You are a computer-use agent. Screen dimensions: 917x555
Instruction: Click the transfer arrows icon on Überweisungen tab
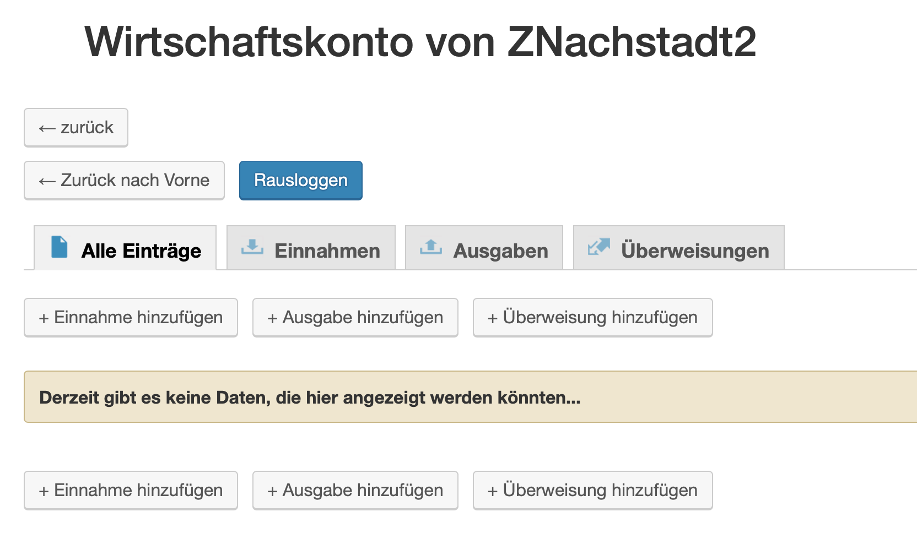(x=599, y=247)
